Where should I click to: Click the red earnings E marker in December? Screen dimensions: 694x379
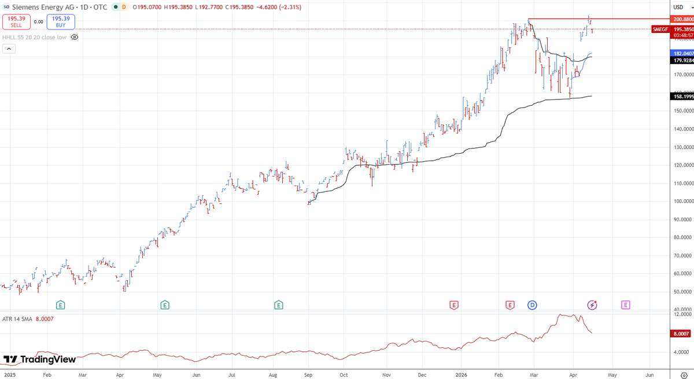coord(454,304)
